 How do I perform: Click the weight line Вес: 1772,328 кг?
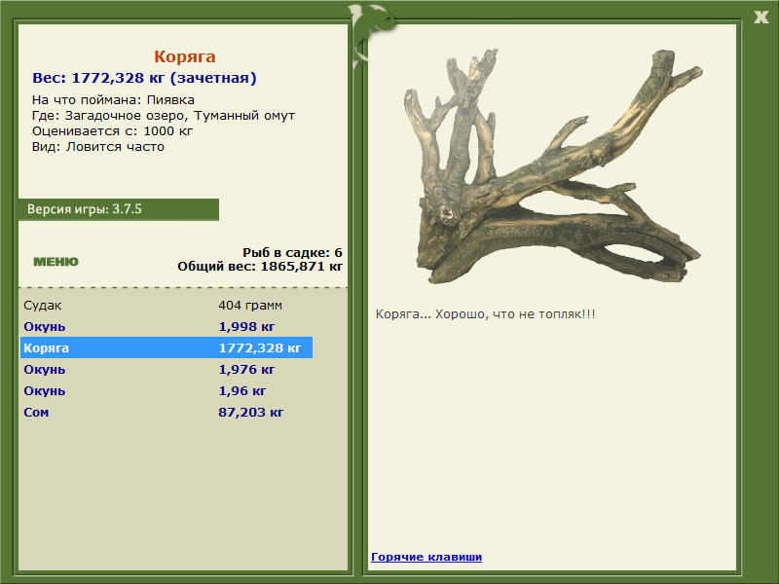tap(144, 78)
